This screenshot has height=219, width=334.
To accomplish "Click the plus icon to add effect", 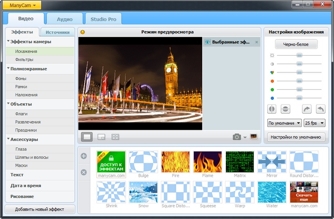I will pyautogui.click(x=83, y=156).
